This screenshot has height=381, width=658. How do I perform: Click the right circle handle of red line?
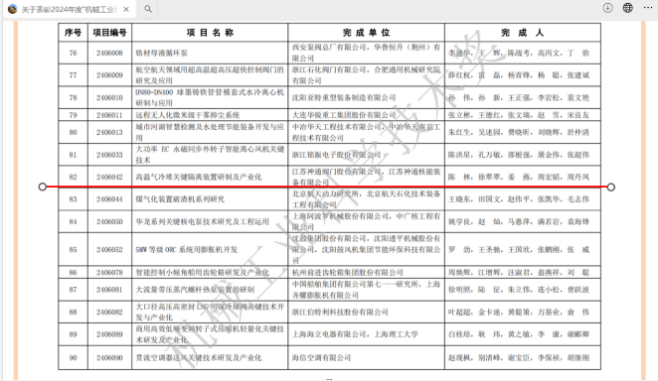point(611,187)
